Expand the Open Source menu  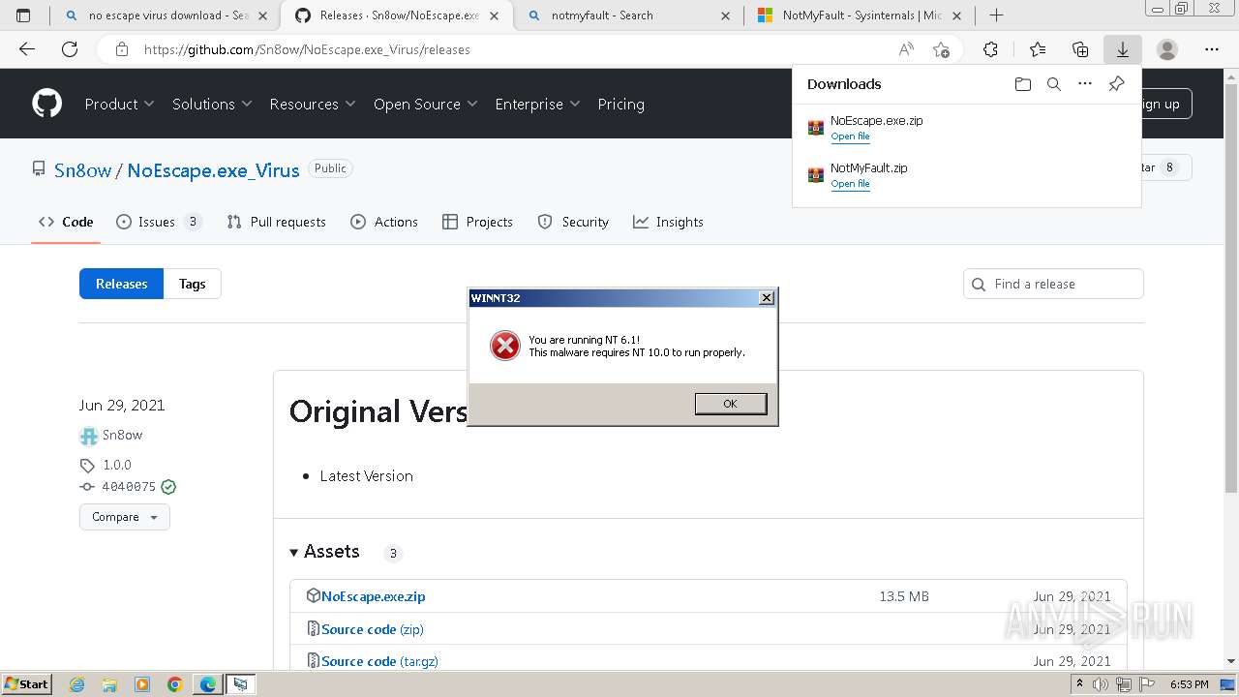tap(426, 104)
